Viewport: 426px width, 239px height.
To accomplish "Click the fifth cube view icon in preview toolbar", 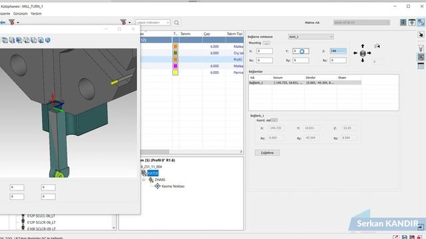I will tap(33, 40).
